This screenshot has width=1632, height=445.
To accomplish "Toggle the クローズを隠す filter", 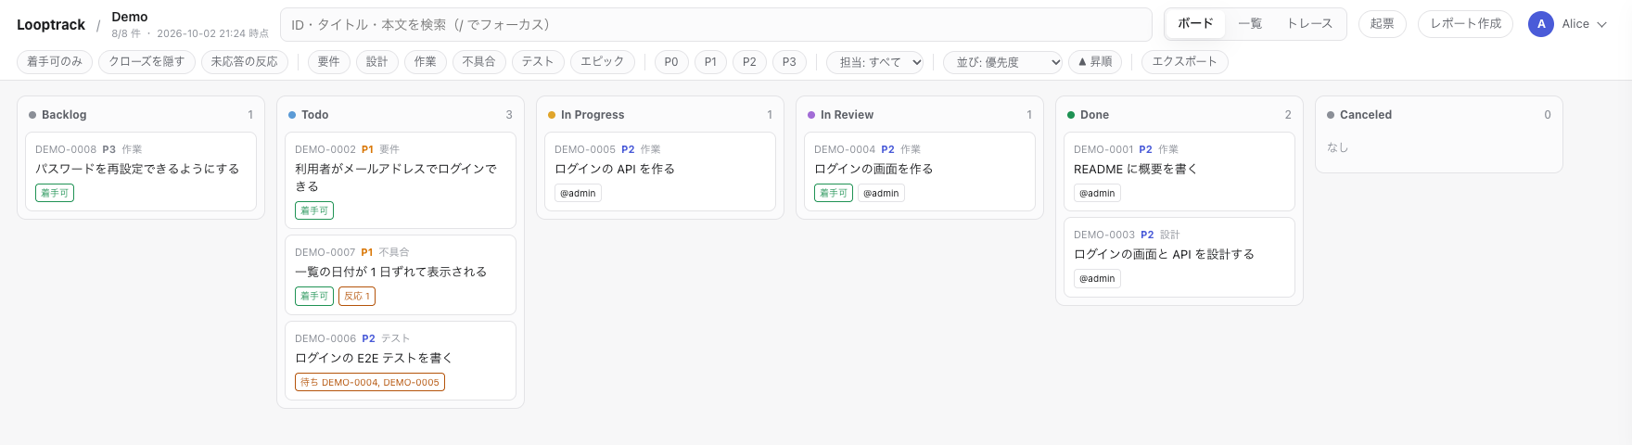I will point(147,62).
